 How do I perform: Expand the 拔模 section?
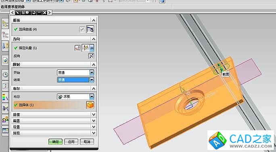(x=54, y=115)
